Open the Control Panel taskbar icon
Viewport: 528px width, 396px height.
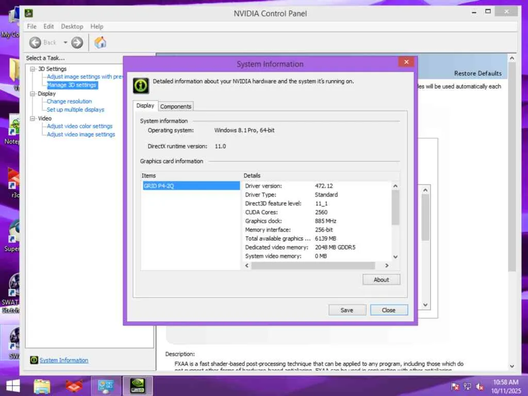pyautogui.click(x=106, y=386)
